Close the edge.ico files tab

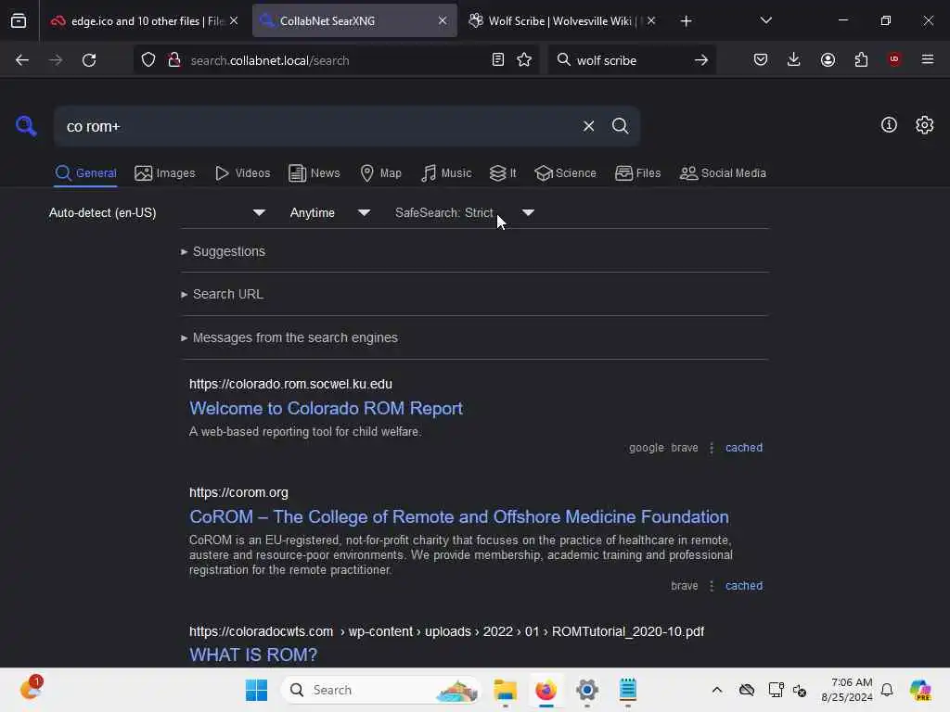(x=234, y=20)
